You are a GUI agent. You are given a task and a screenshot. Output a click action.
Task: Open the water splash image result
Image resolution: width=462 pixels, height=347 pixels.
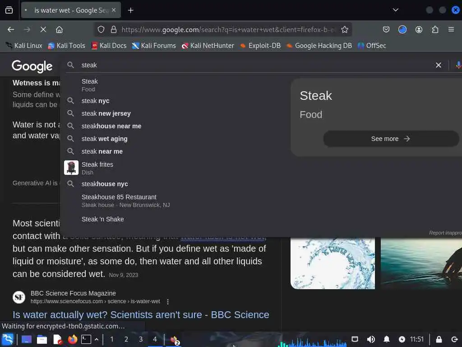click(x=333, y=263)
